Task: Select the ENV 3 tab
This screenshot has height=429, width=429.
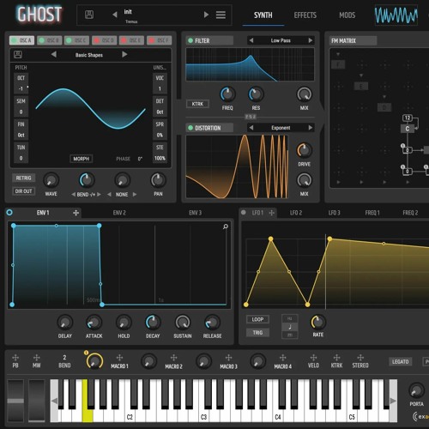Action: (x=195, y=213)
